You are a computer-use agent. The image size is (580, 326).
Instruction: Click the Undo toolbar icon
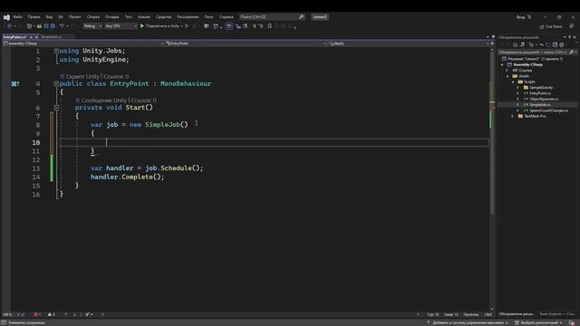tap(62, 26)
